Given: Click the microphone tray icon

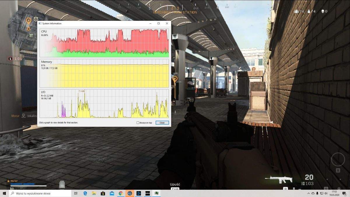Looking at the screenshot, I should (317, 193).
